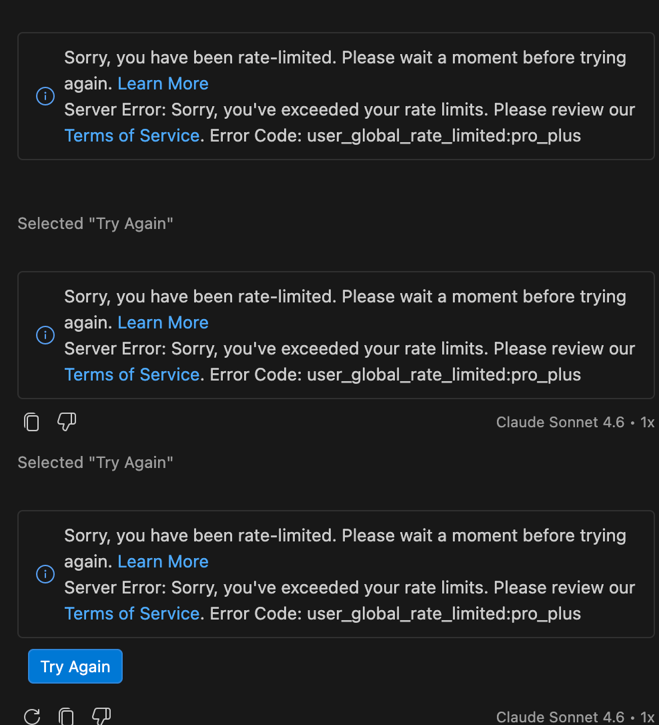The width and height of the screenshot is (659, 725).
Task: Click the info icon in the first error message
Action: pos(45,96)
